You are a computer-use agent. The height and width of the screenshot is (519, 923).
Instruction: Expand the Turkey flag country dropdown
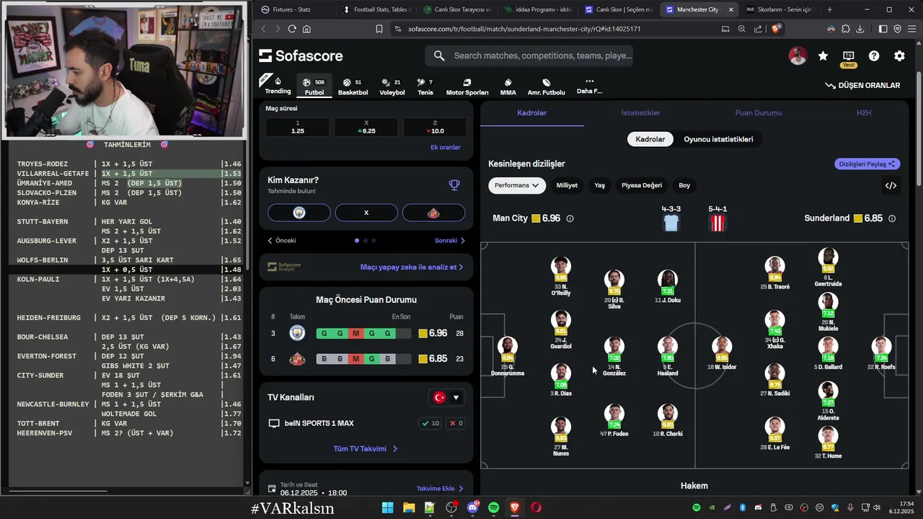click(446, 397)
